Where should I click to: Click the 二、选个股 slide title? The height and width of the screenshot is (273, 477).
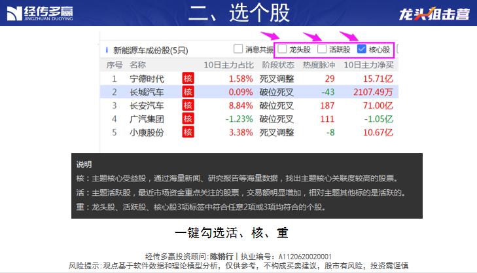[x=239, y=13]
